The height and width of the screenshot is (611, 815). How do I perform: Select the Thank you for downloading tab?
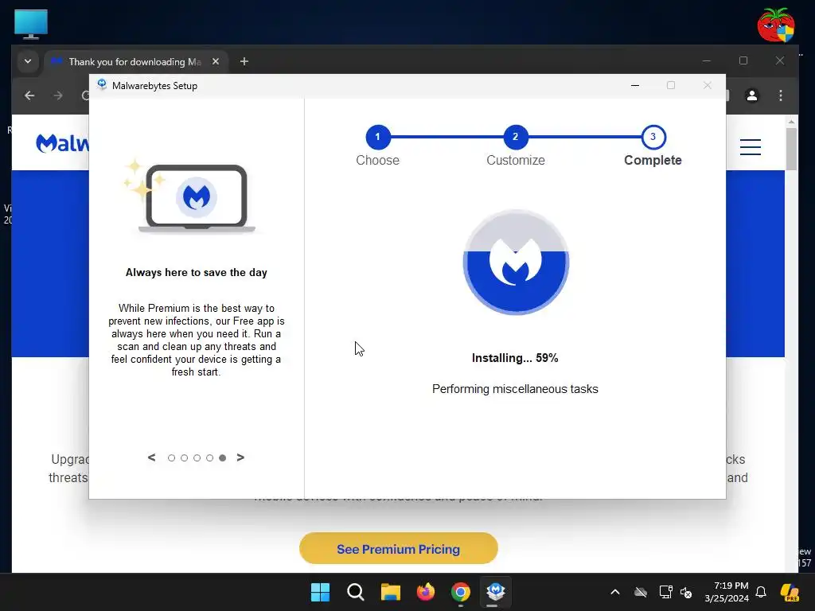[135, 62]
